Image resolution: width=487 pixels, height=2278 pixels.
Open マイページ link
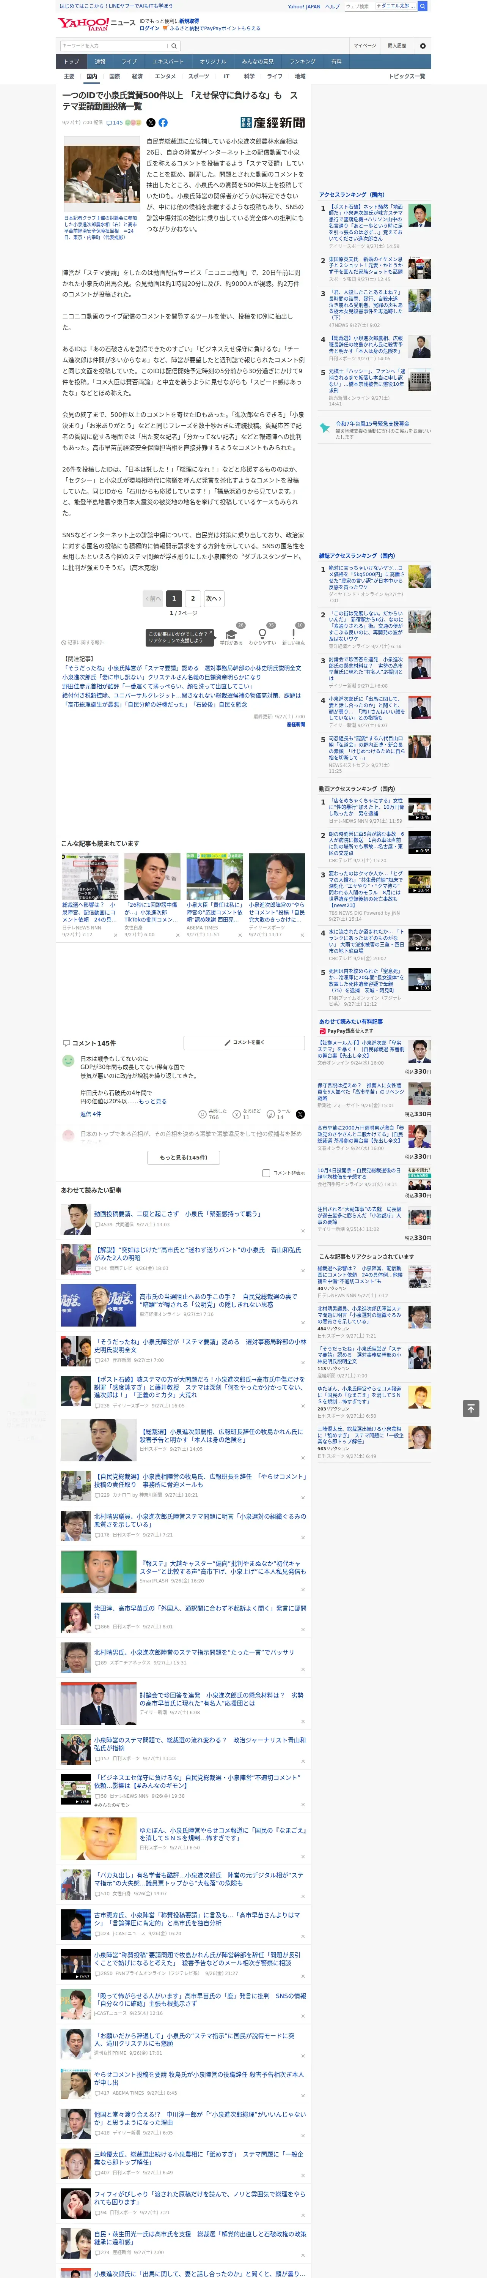pyautogui.click(x=365, y=45)
